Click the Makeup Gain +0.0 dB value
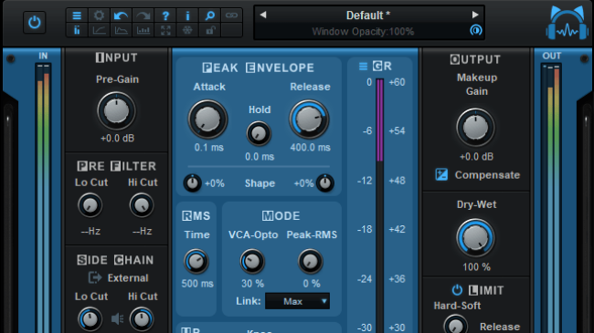 click(x=476, y=156)
